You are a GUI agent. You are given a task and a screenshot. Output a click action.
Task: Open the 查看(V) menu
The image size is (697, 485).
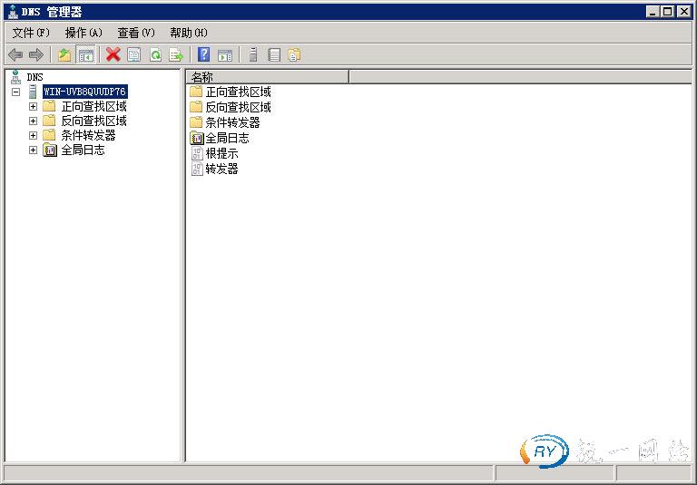pyautogui.click(x=136, y=33)
